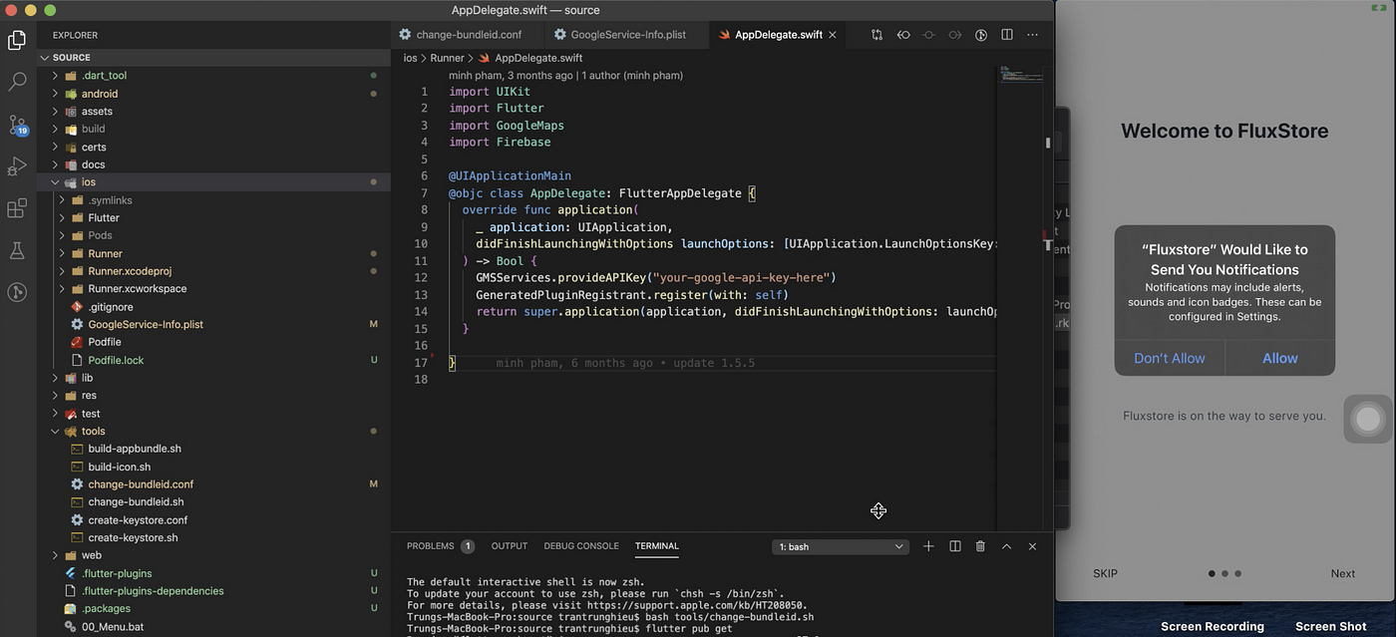Open the Explorer view in activity bar
The height and width of the screenshot is (637, 1396).
click(17, 40)
